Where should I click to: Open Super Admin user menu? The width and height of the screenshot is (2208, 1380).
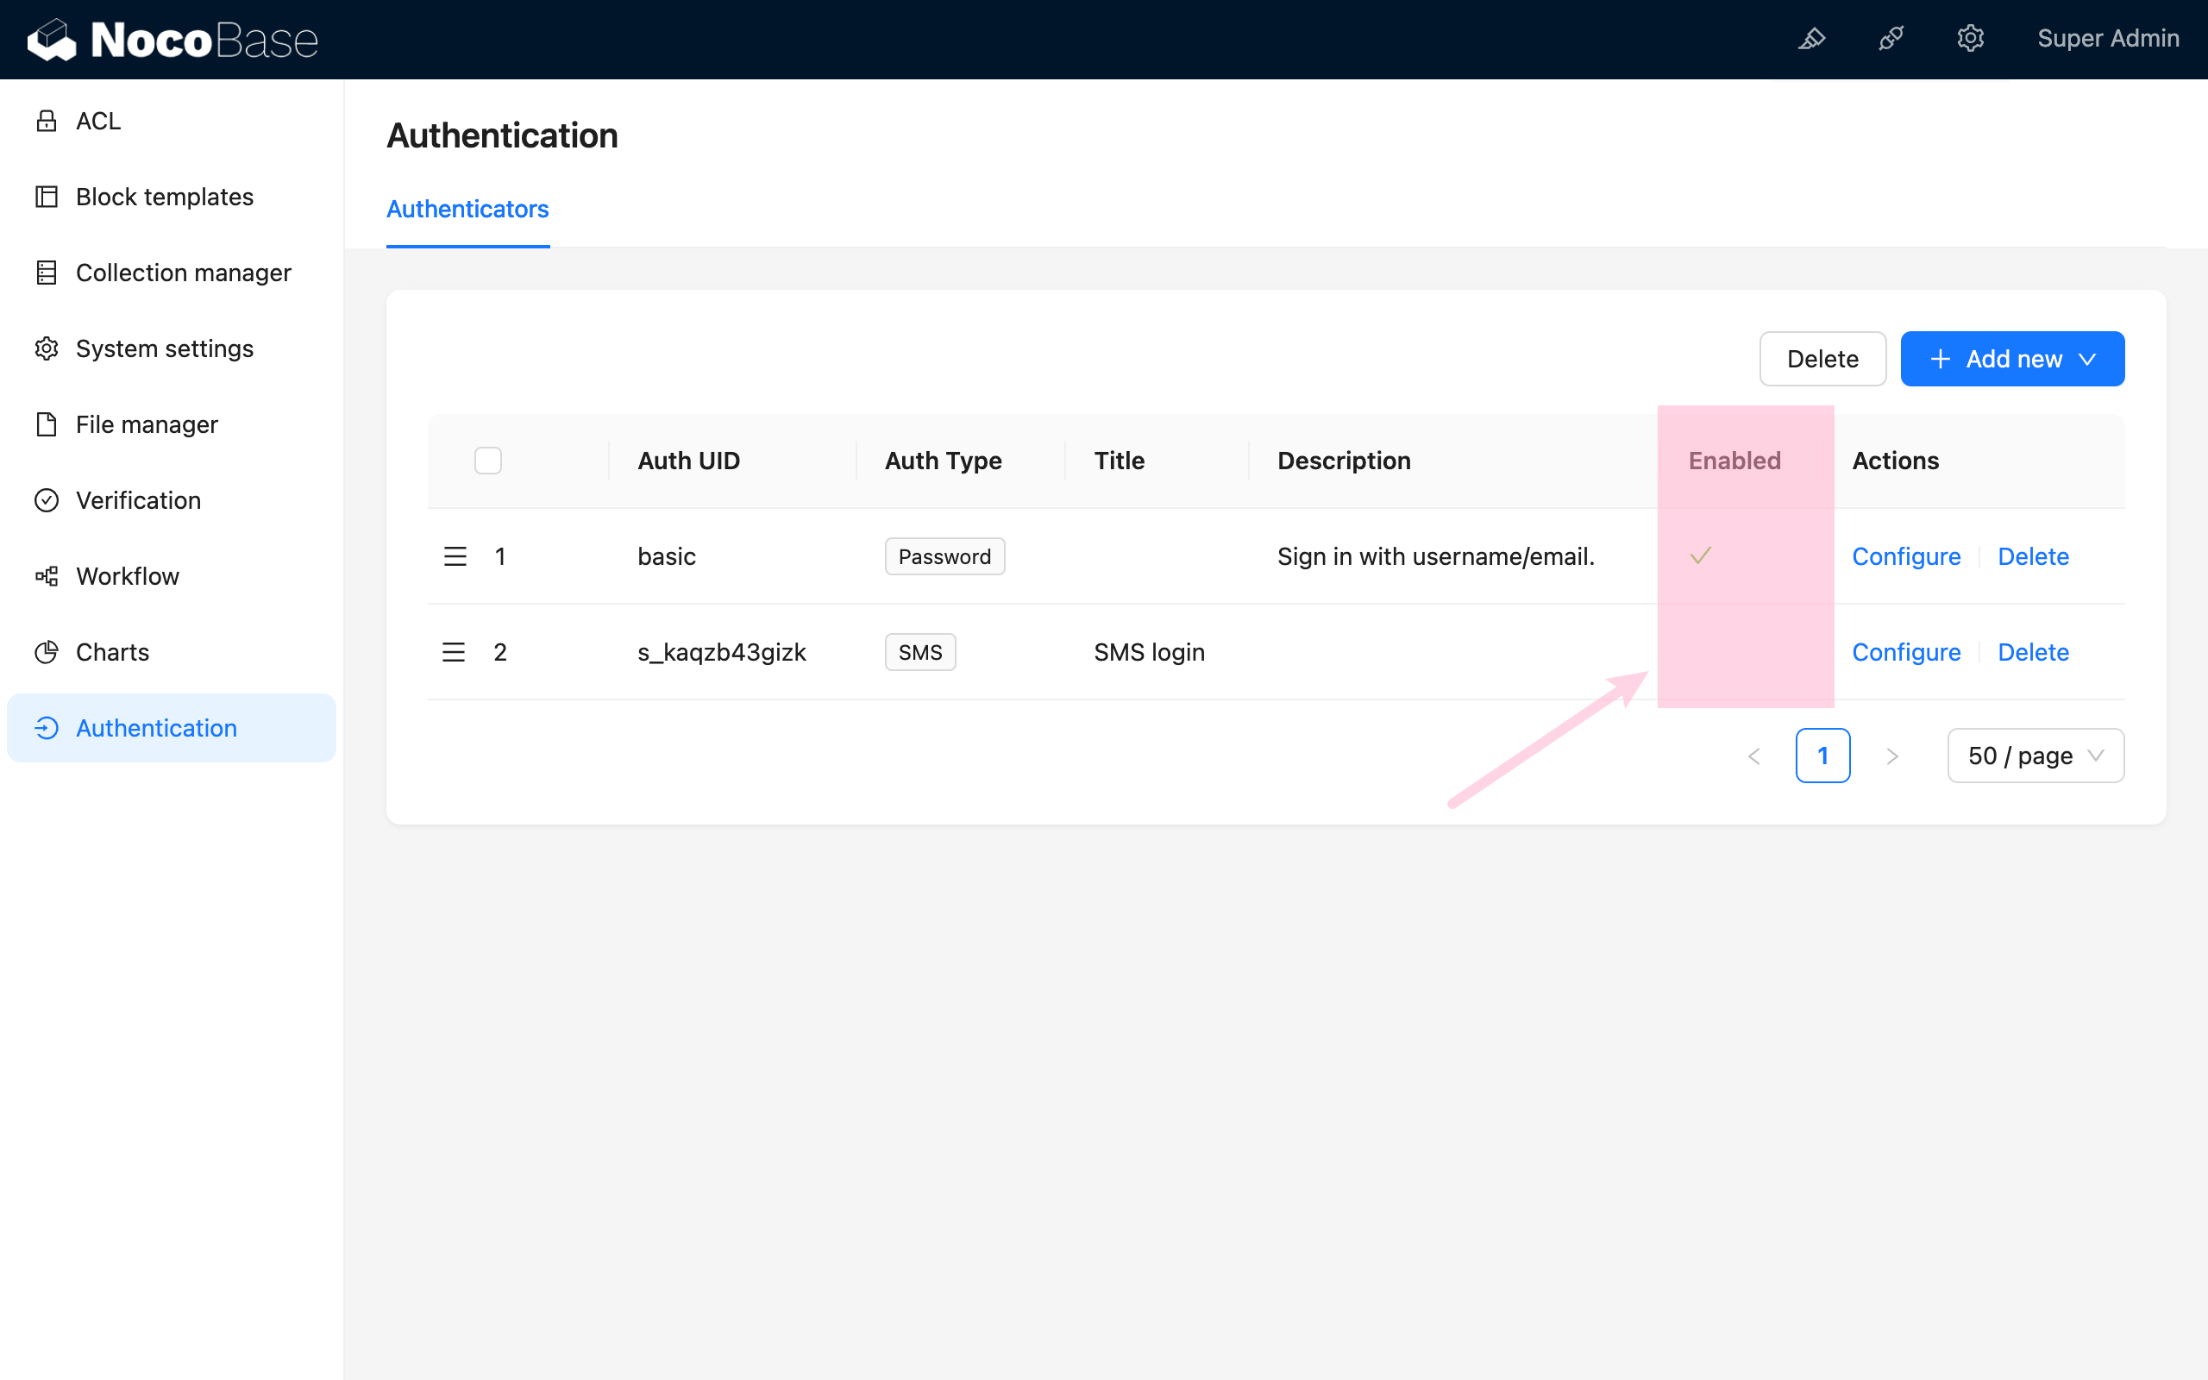pyautogui.click(x=2108, y=38)
